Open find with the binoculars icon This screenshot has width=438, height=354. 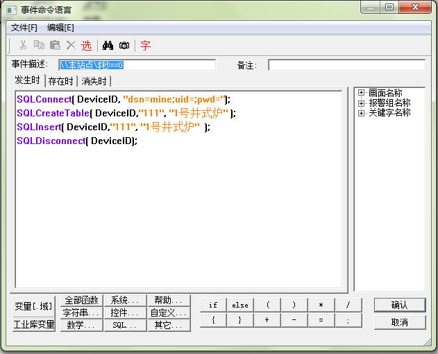pos(108,45)
